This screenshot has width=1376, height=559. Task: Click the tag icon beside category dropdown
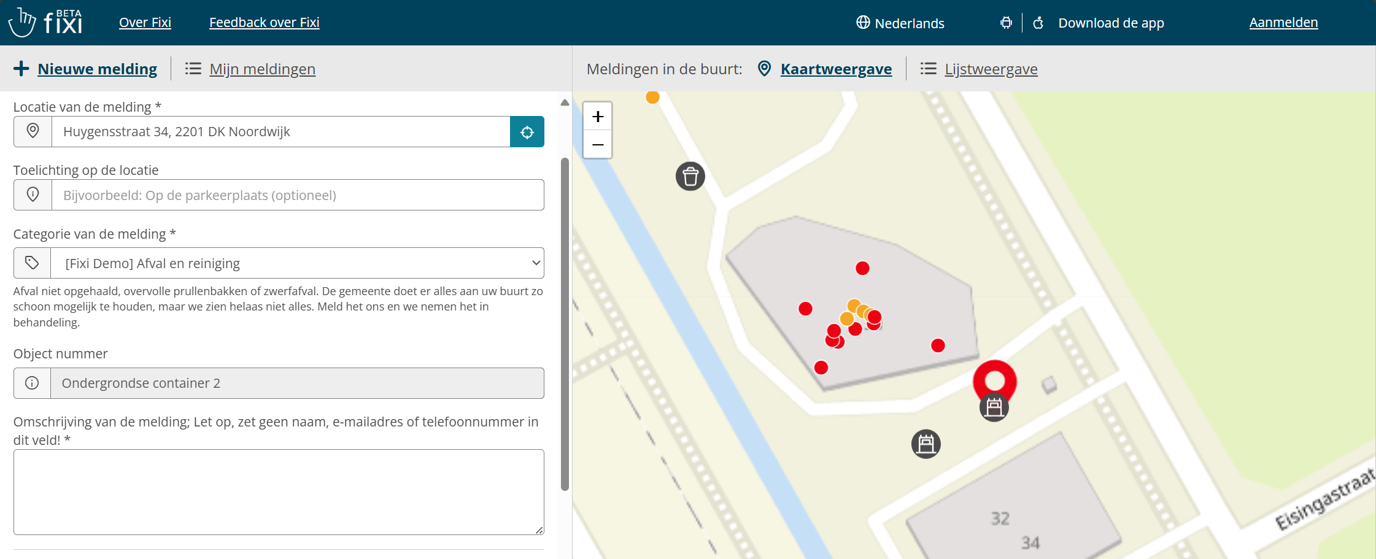click(32, 263)
